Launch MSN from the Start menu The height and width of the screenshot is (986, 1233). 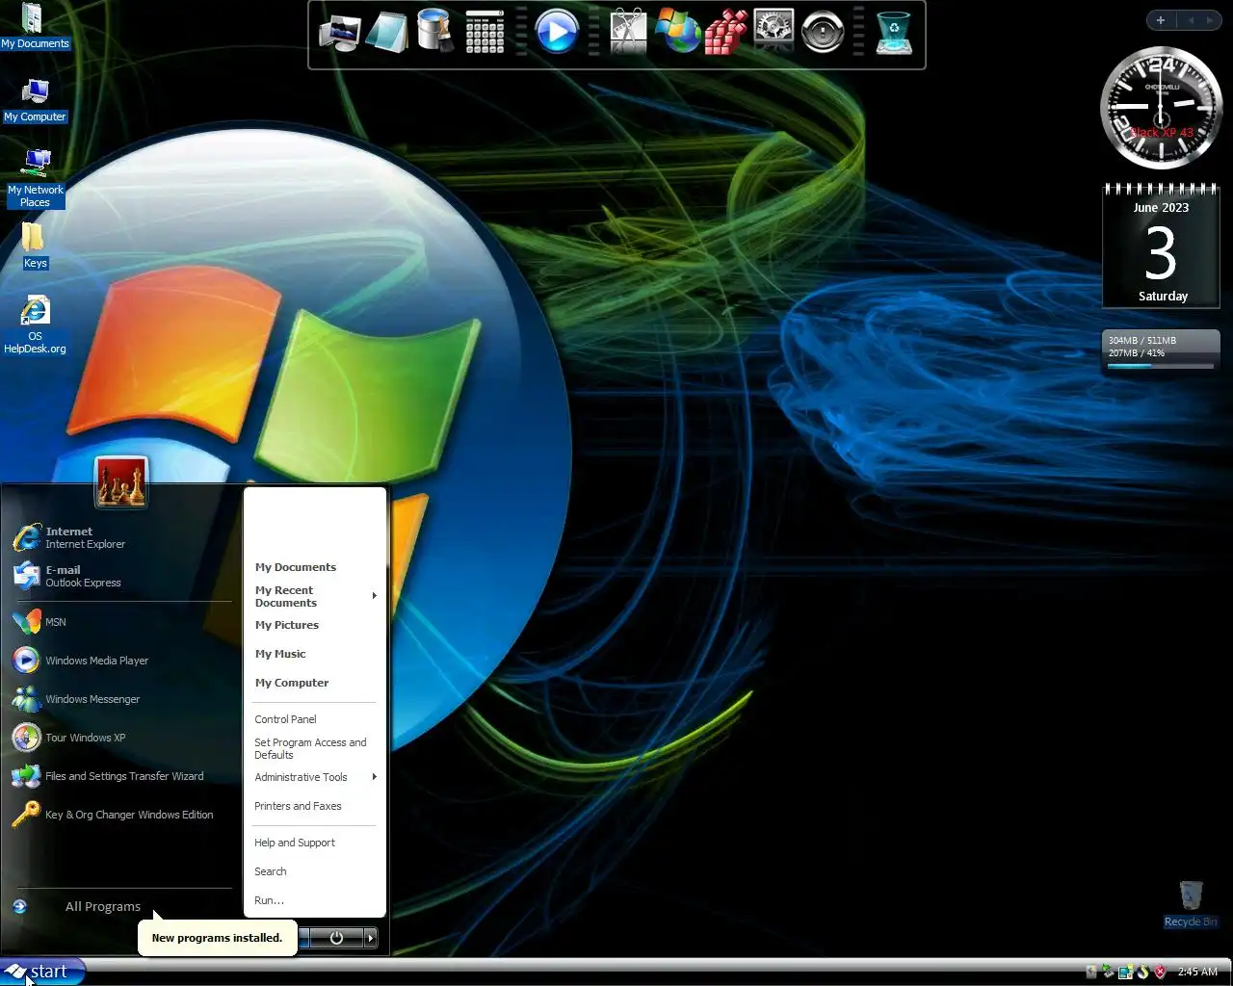(121, 622)
